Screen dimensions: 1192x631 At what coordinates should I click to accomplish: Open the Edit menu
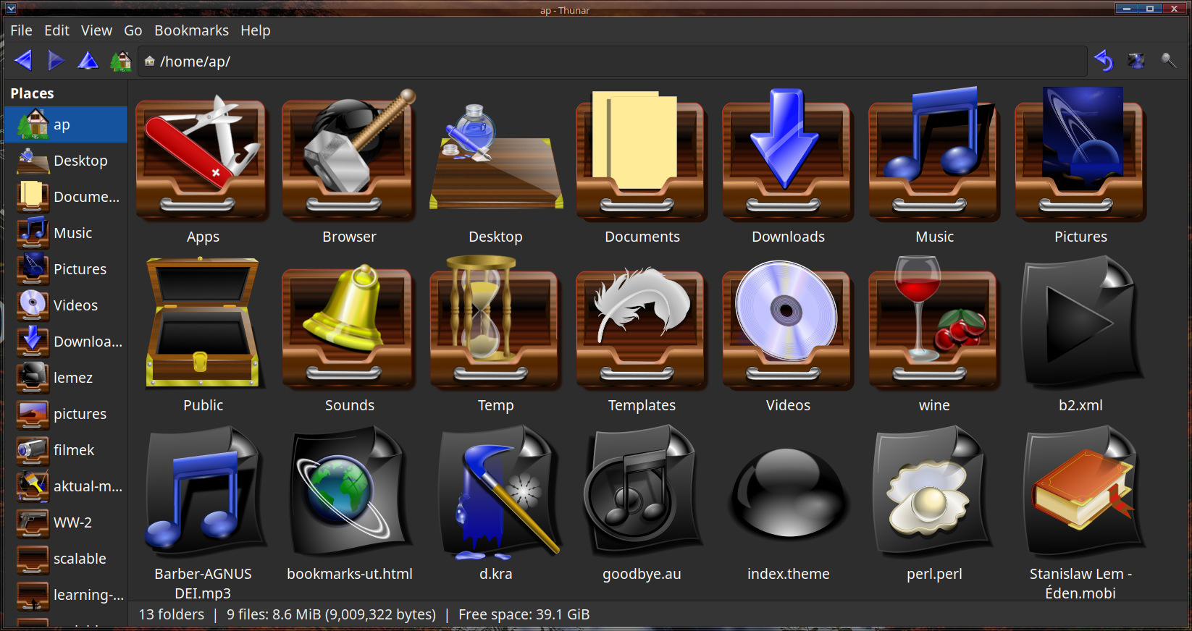click(56, 30)
